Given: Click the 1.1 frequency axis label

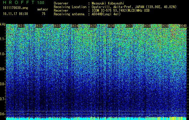Looking at the screenshot, I should (3, 39).
